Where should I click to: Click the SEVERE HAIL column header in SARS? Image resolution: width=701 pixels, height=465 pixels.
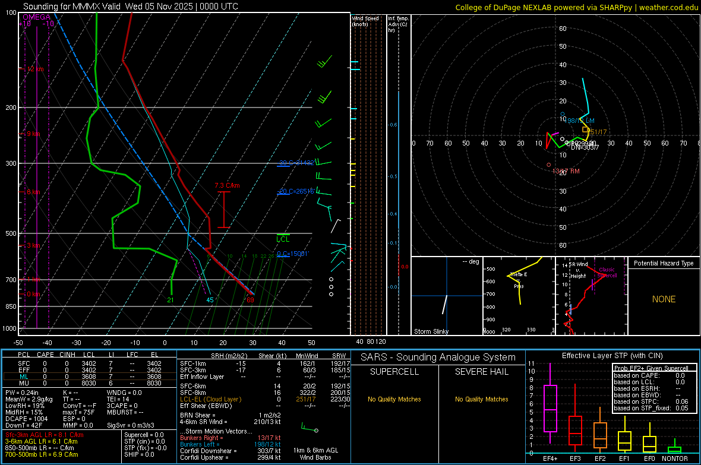coord(481,372)
